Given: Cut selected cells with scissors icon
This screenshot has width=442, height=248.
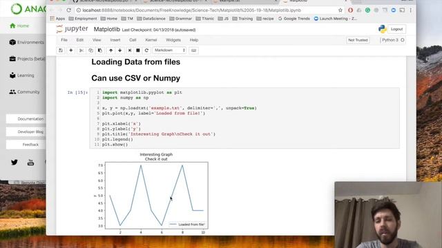Looking at the screenshot, I should tap(81, 50).
